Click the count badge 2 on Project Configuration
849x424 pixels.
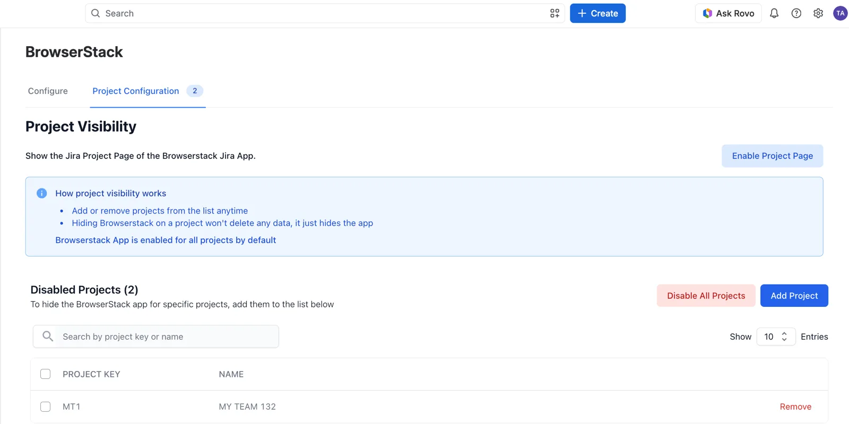195,91
